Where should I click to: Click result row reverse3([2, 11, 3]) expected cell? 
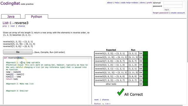click(111, 72)
